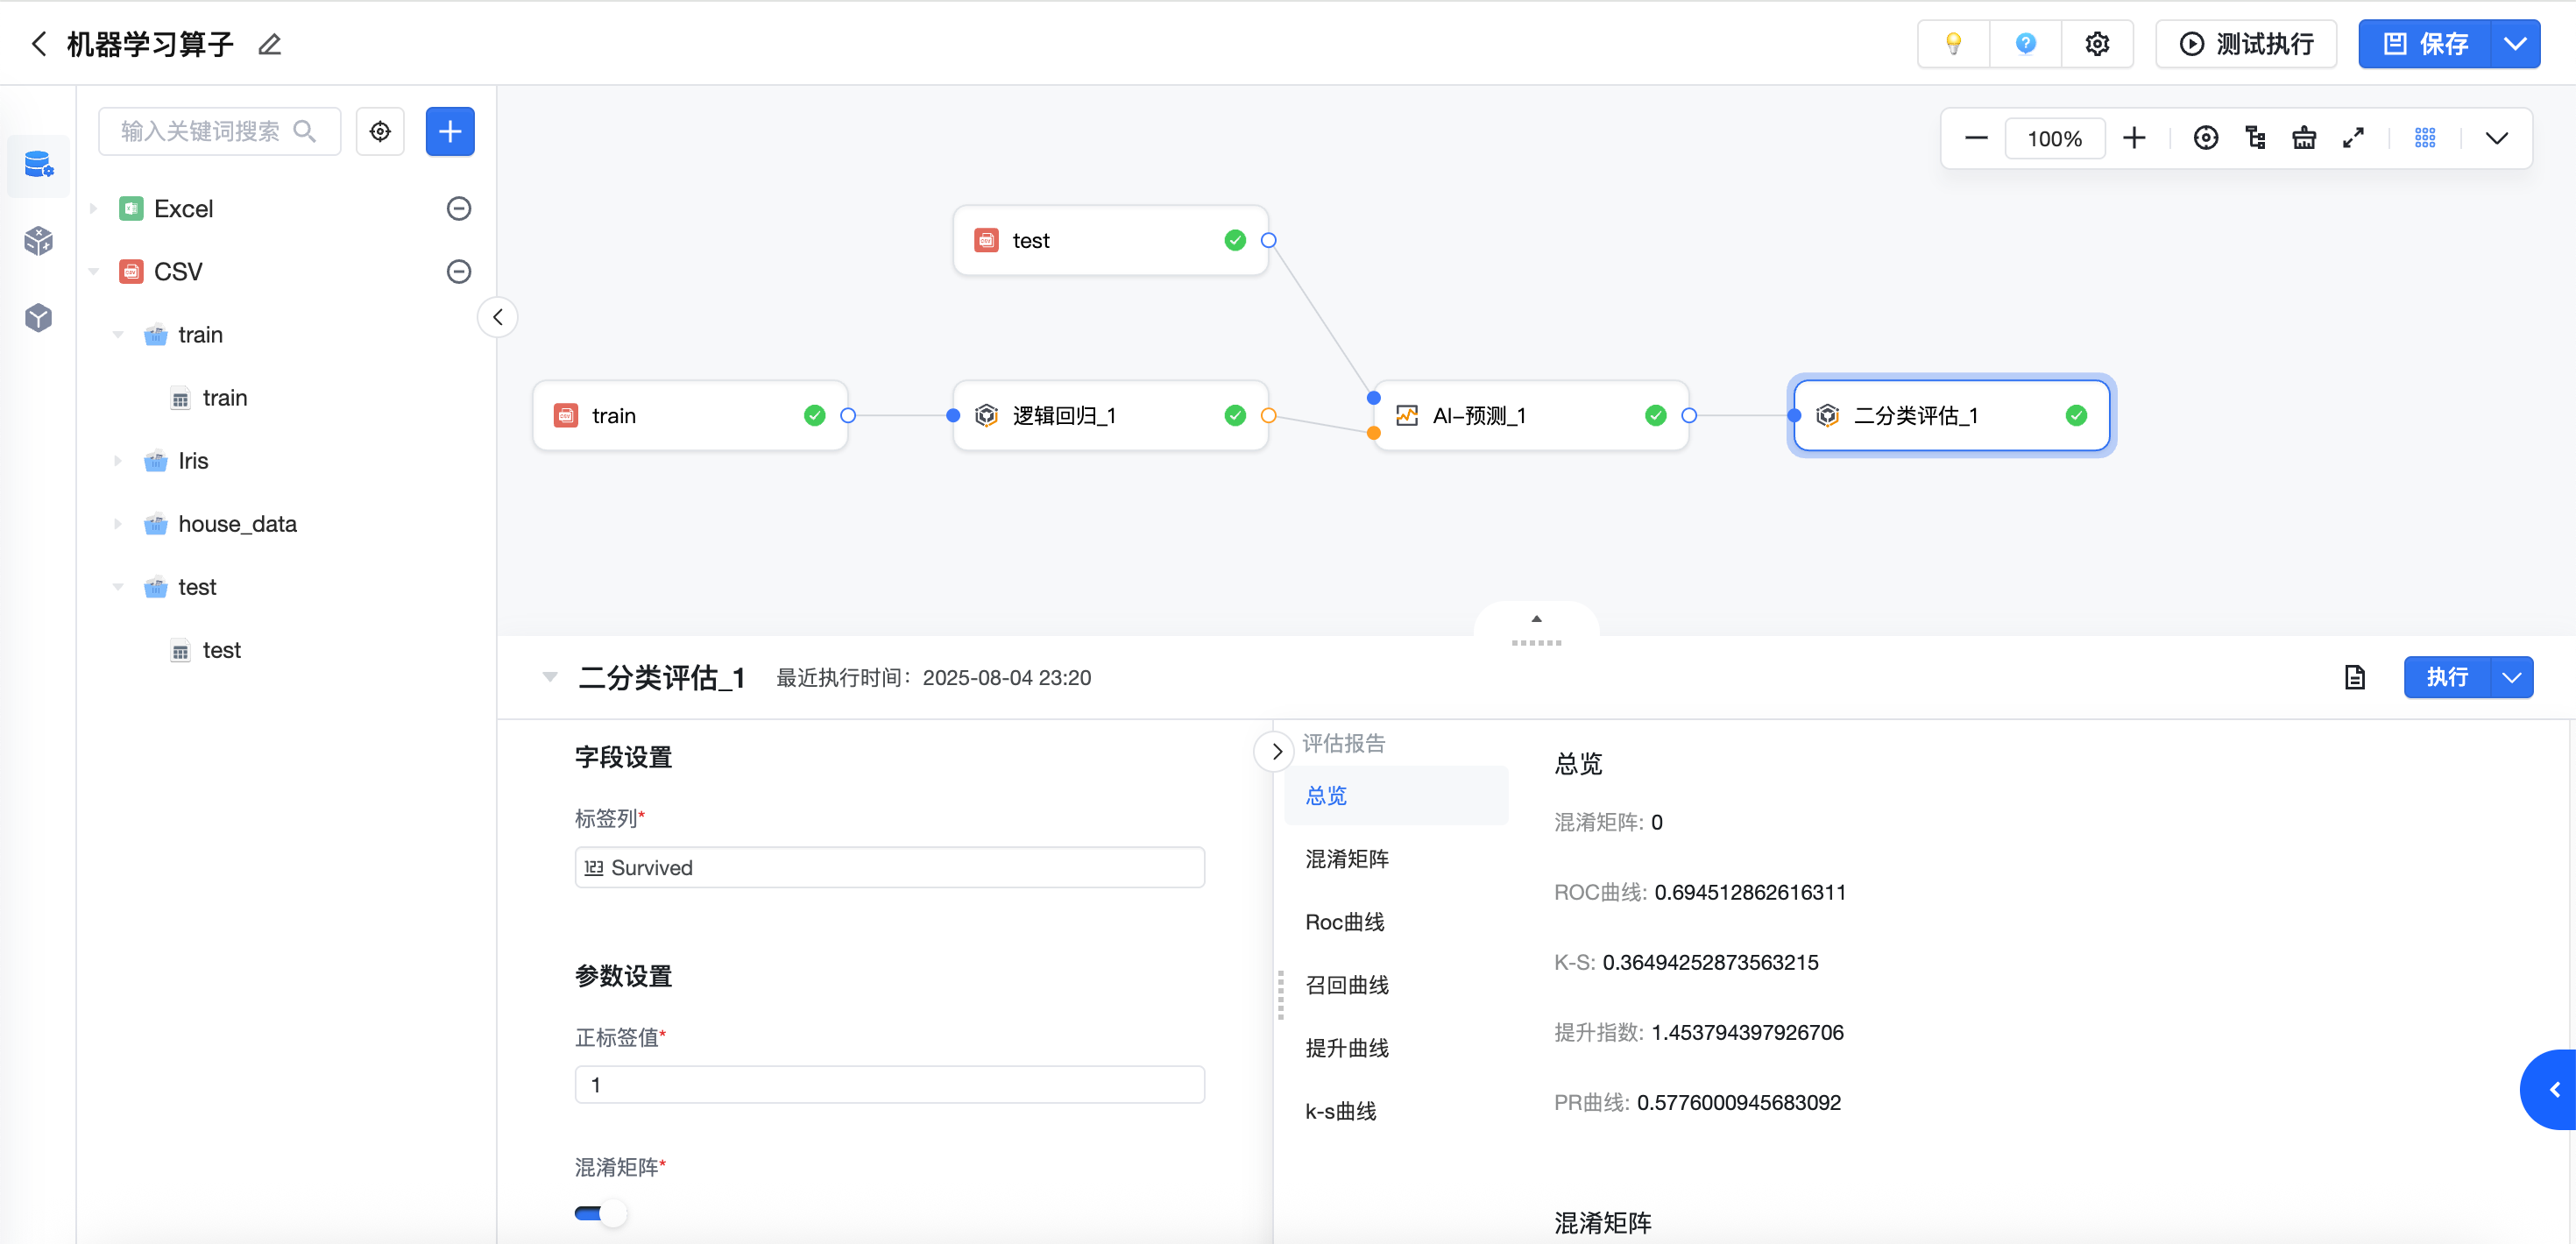Select the star cube sidebar icon
The image size is (2576, 1244).
point(39,240)
